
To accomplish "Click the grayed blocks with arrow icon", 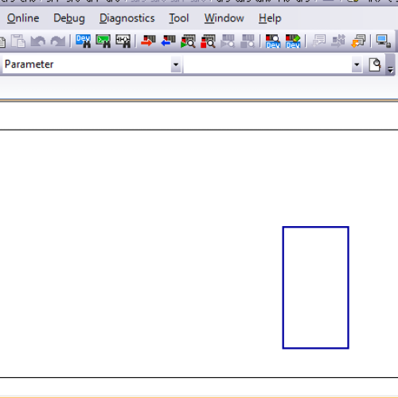I will (x=338, y=41).
